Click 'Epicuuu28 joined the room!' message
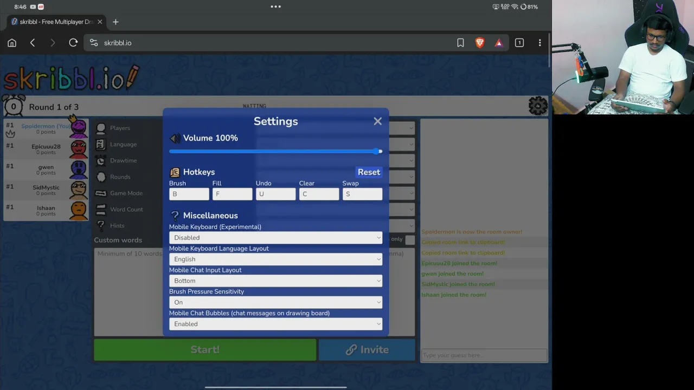Viewport: 694px width, 390px height. pyautogui.click(x=459, y=263)
